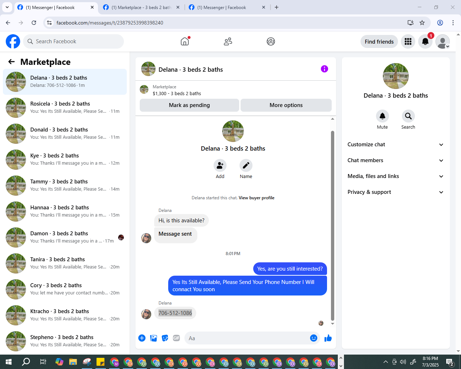Open Kye conversation
The image size is (461, 369).
tap(65, 160)
